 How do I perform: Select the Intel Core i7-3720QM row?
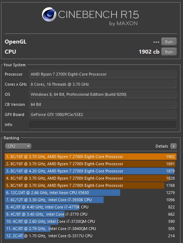coord(91,221)
